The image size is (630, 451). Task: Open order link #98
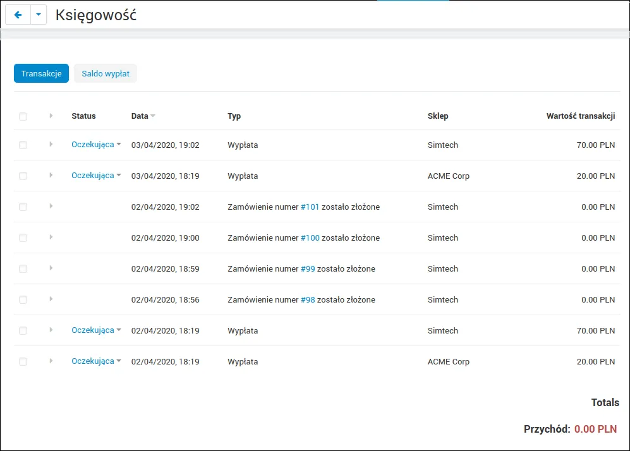tap(308, 299)
